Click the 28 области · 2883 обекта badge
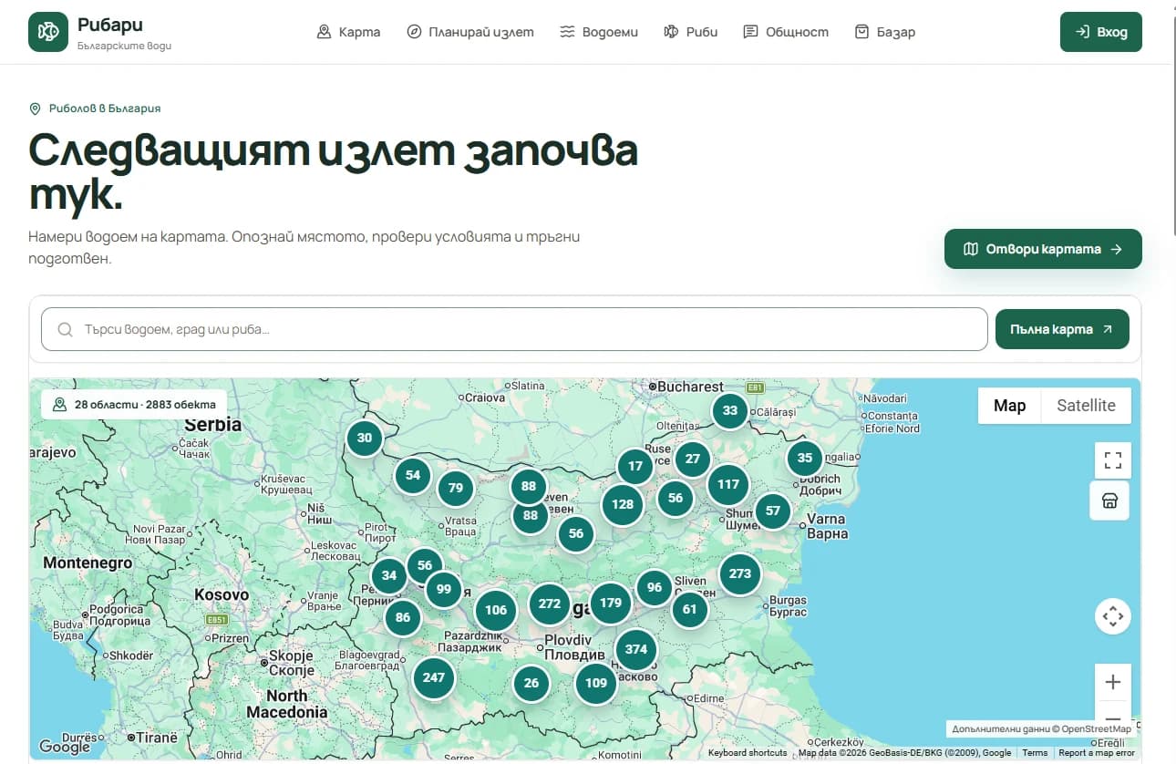 pos(134,404)
